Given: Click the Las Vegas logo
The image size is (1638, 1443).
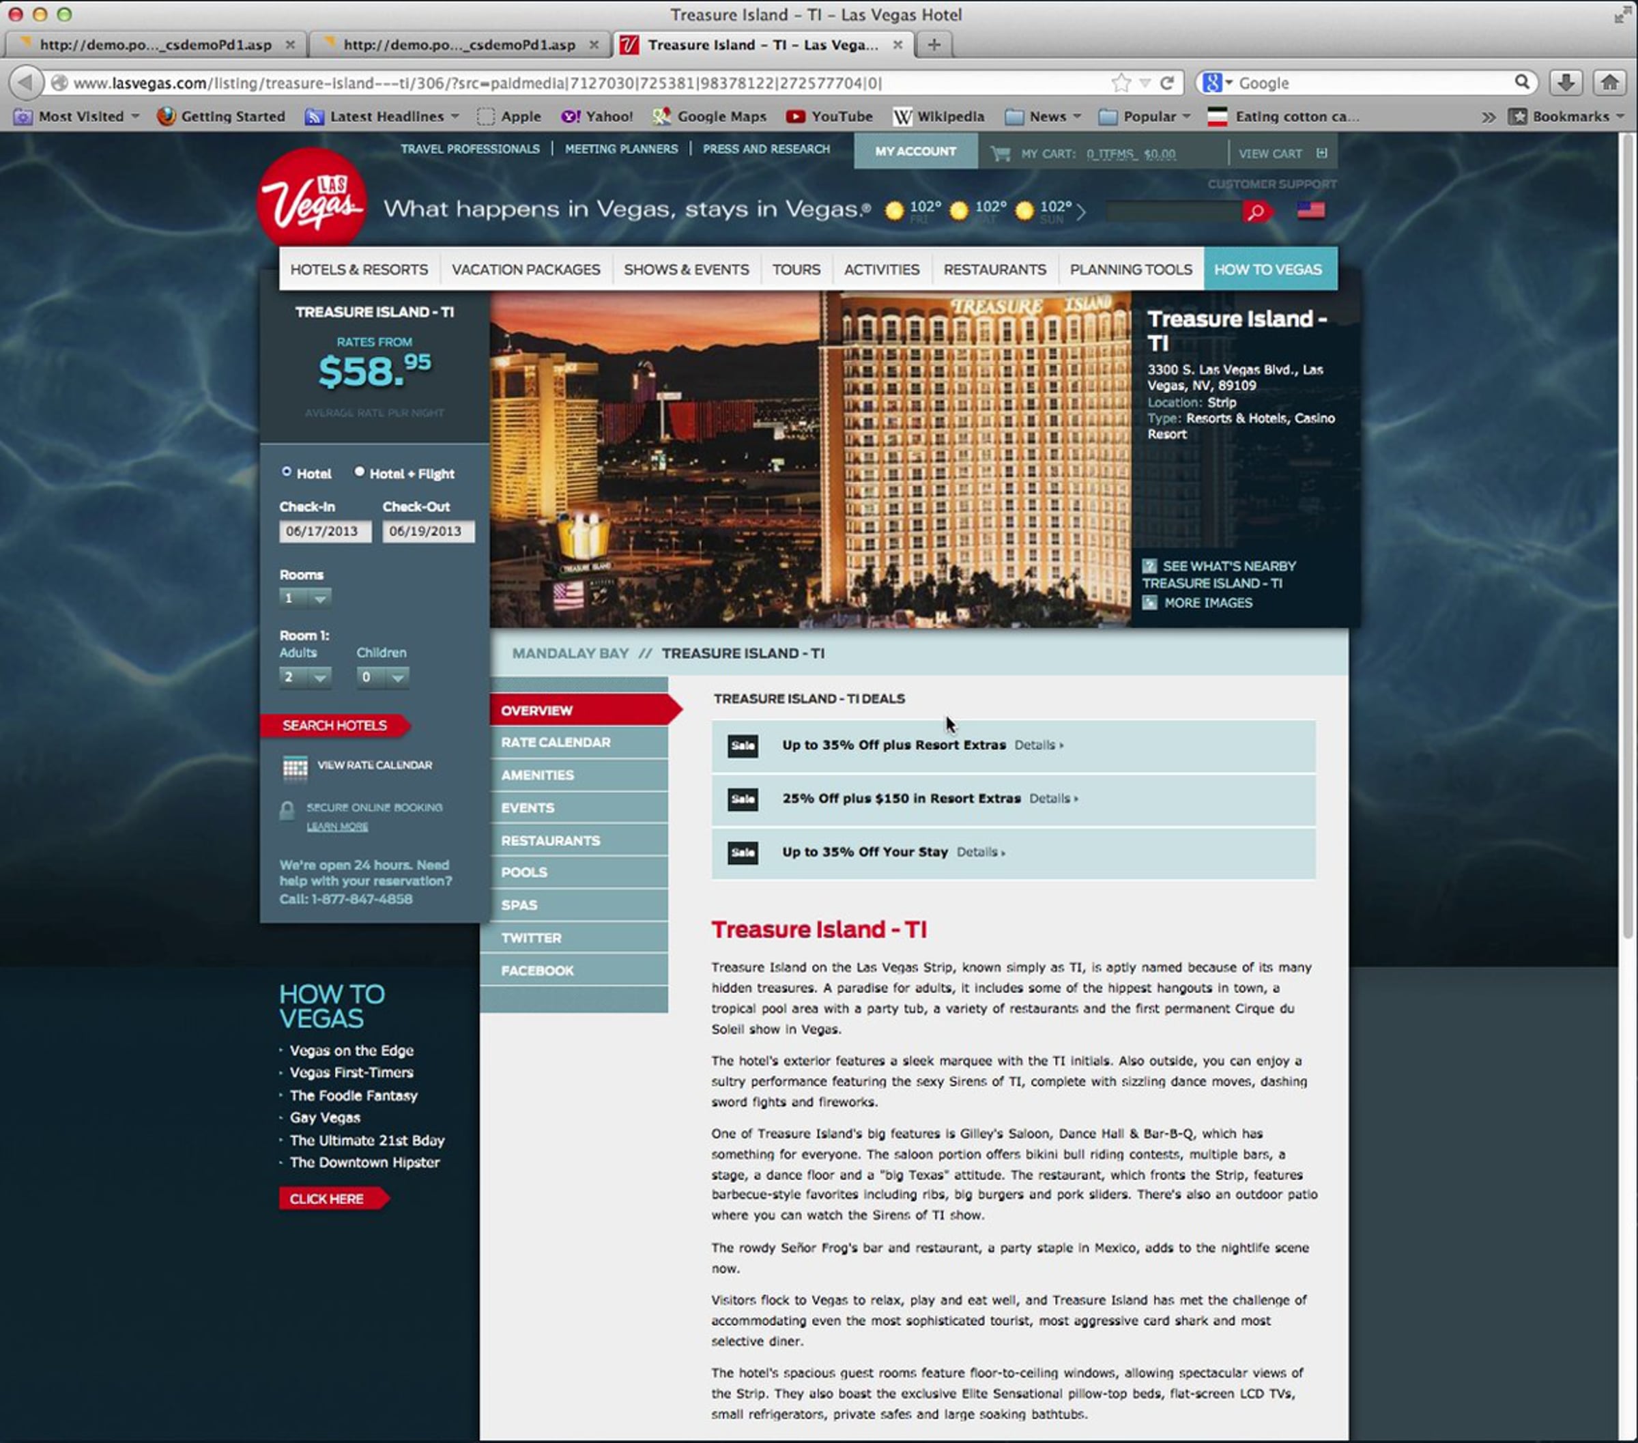Looking at the screenshot, I should tap(313, 199).
